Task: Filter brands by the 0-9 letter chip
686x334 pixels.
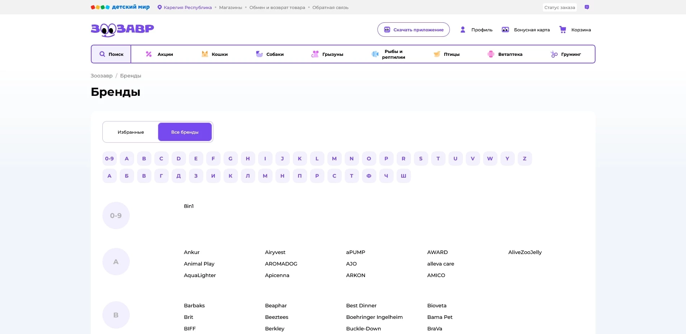Action: point(109,159)
